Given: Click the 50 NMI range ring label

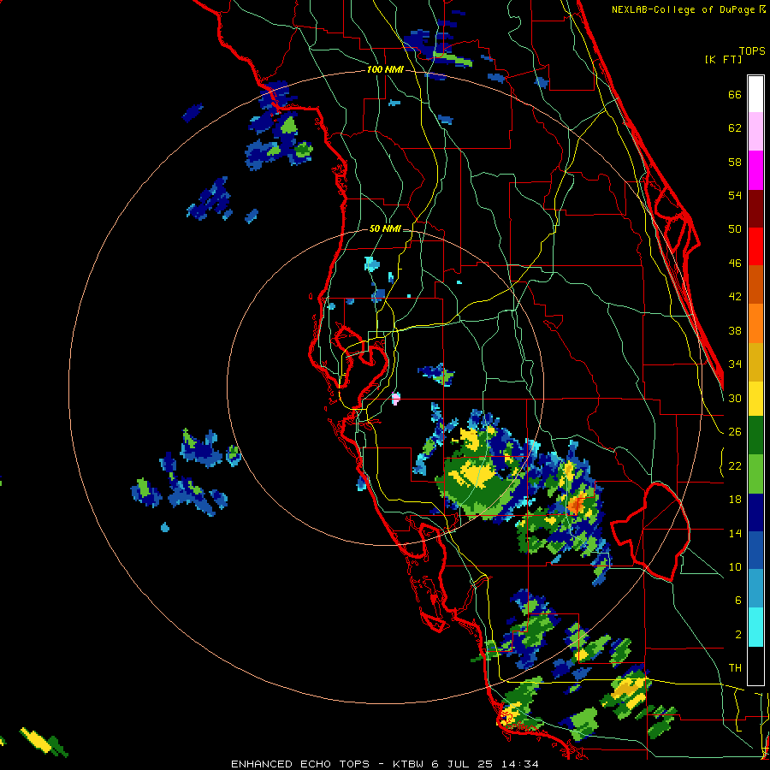Looking at the screenshot, I should point(384,228).
